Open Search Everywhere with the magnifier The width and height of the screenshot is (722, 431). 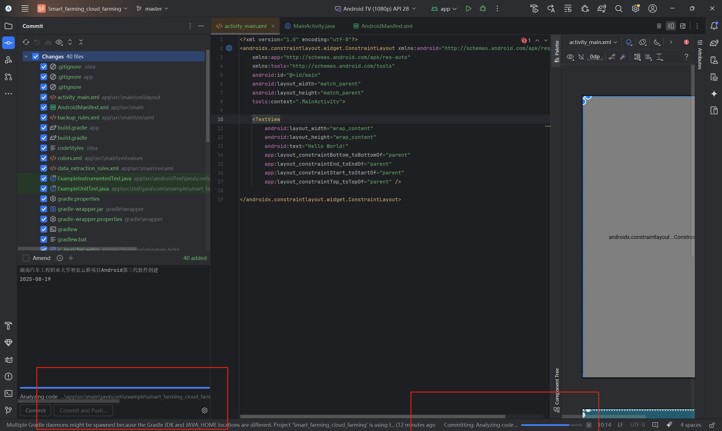(x=619, y=8)
